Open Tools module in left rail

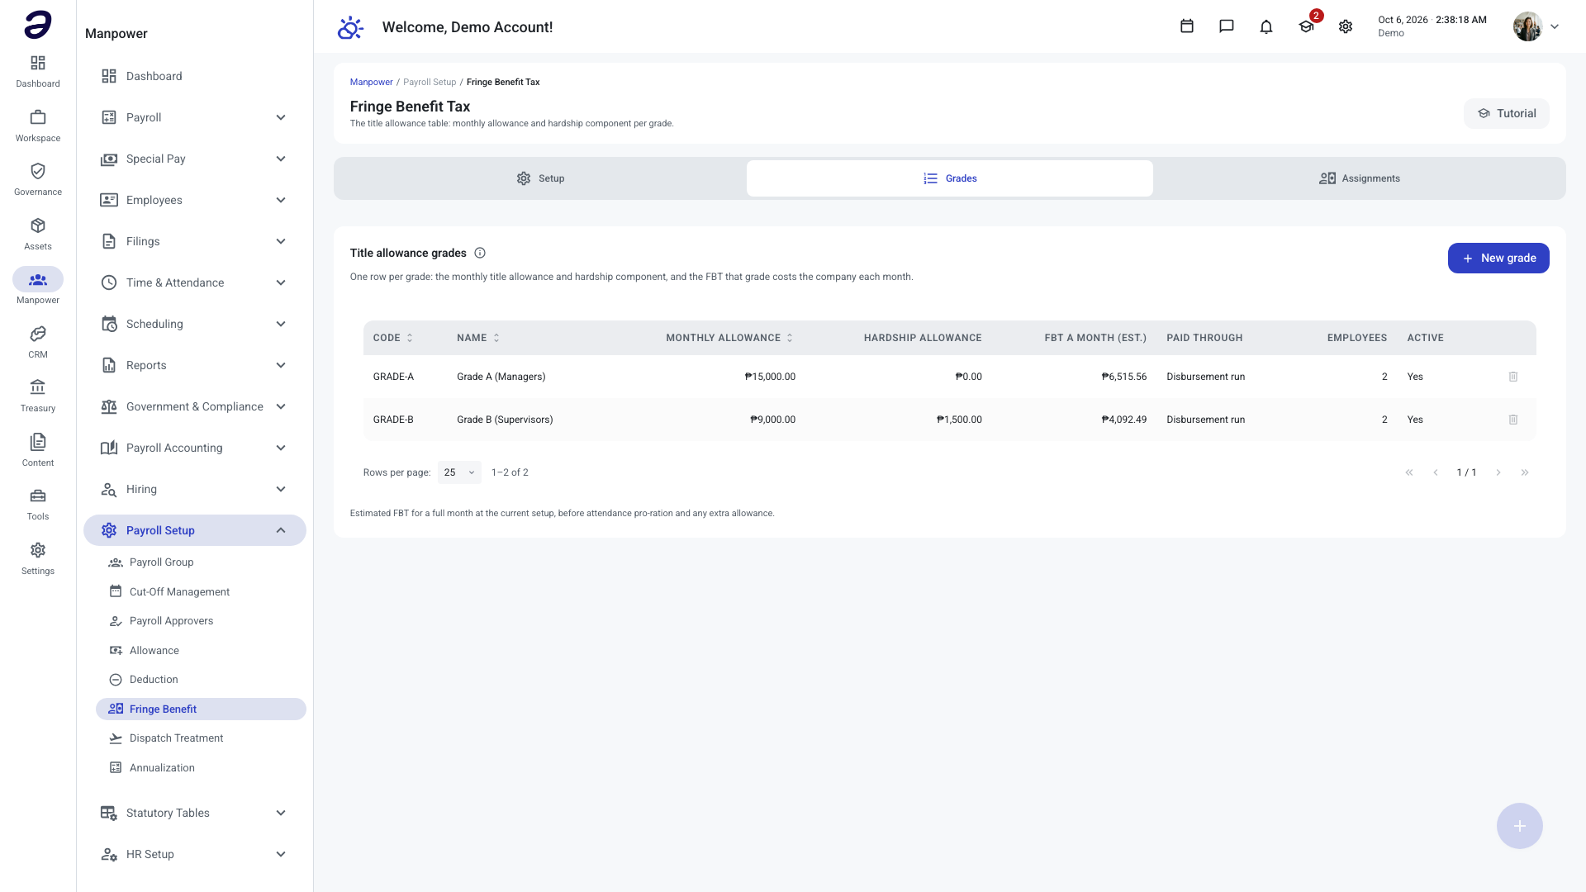38,504
